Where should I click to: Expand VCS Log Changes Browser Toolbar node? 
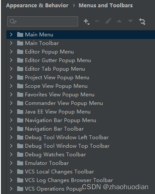pyautogui.click(x=11, y=180)
